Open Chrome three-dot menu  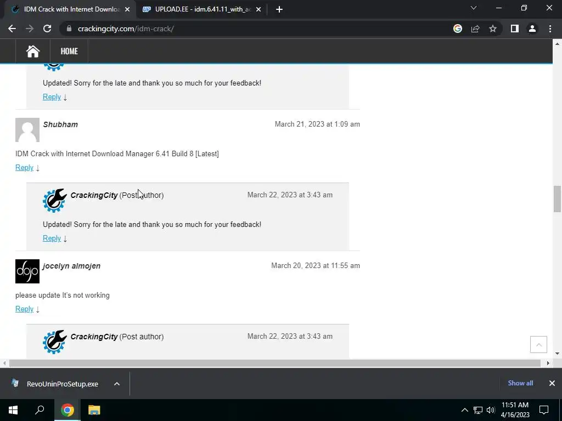(x=550, y=29)
